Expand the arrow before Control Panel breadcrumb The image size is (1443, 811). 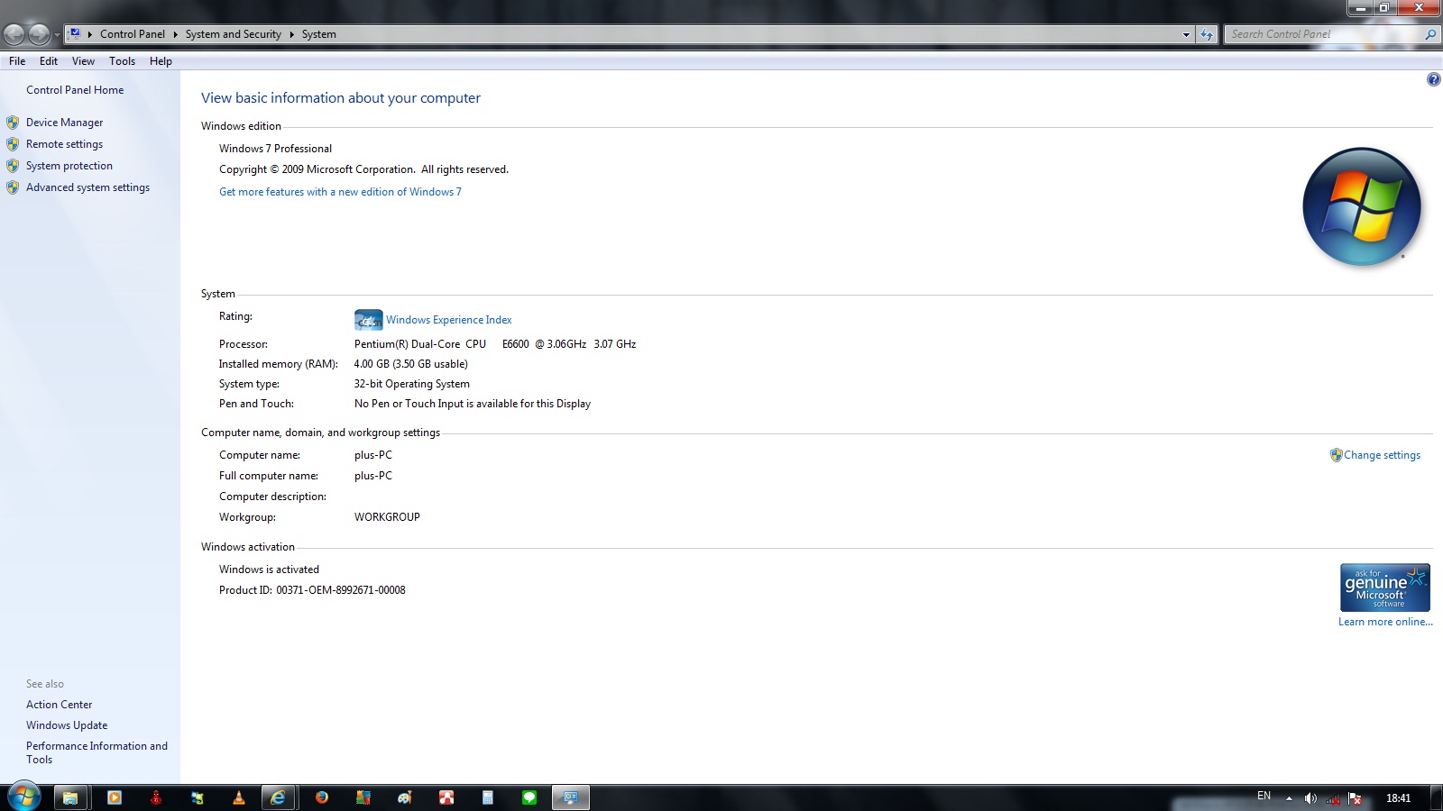tap(90, 34)
